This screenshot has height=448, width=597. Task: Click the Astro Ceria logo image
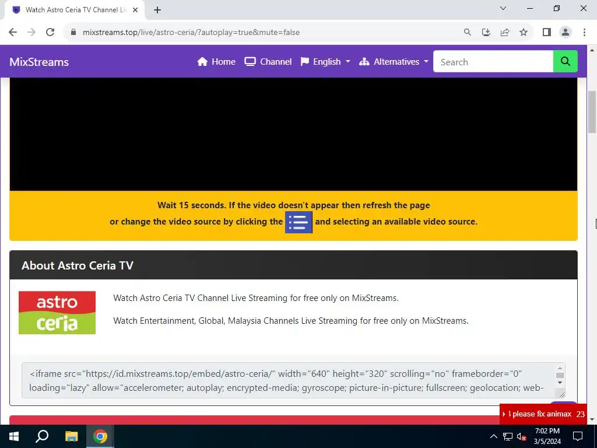click(57, 313)
